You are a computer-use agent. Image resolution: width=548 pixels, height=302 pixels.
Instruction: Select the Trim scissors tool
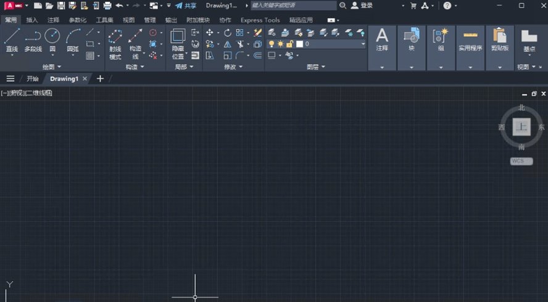[x=240, y=44]
